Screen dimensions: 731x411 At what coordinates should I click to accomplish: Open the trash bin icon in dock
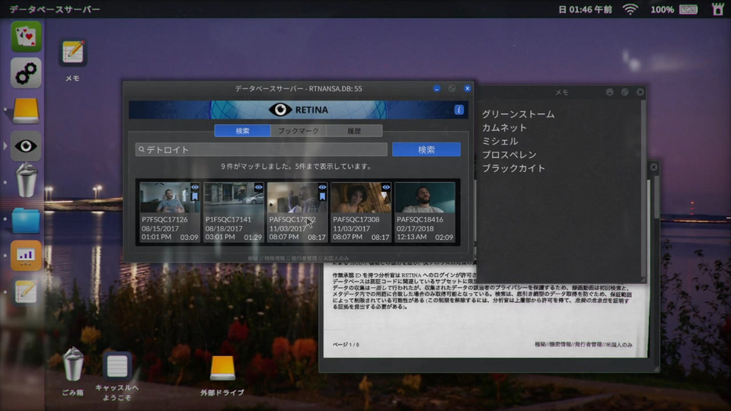26,181
